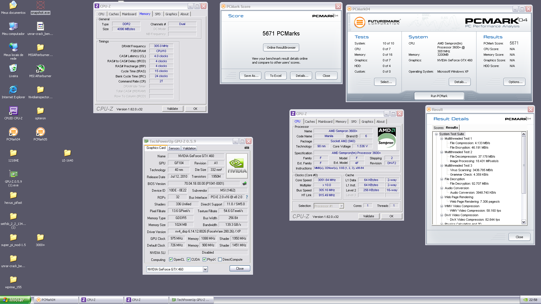Screen dimensions: 541x304
Task: Switch to Mainboard tab in memory CPU-Z window
Action: [129, 14]
